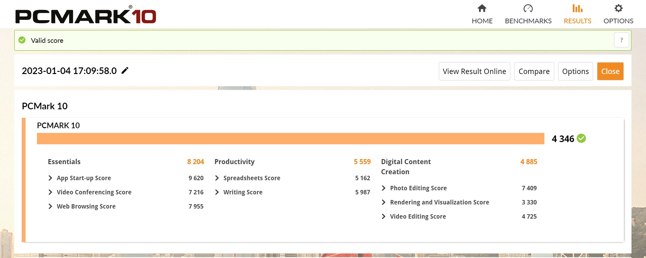Viewport: 646px width, 258px height.
Task: Expand Video Editing Score chevron
Action: pos(383,216)
